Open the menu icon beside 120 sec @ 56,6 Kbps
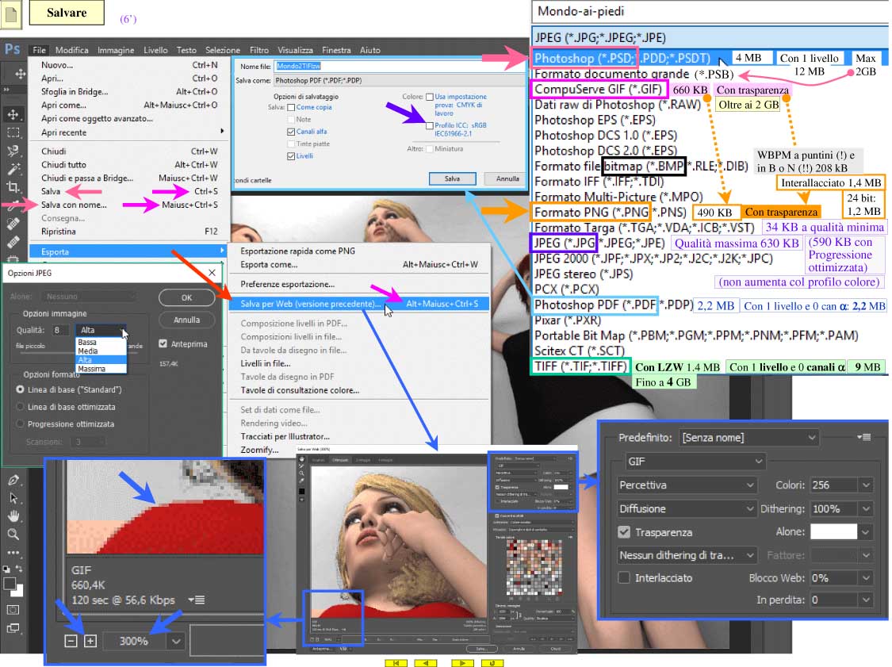Viewport: 892px width, 667px height. 197,600
